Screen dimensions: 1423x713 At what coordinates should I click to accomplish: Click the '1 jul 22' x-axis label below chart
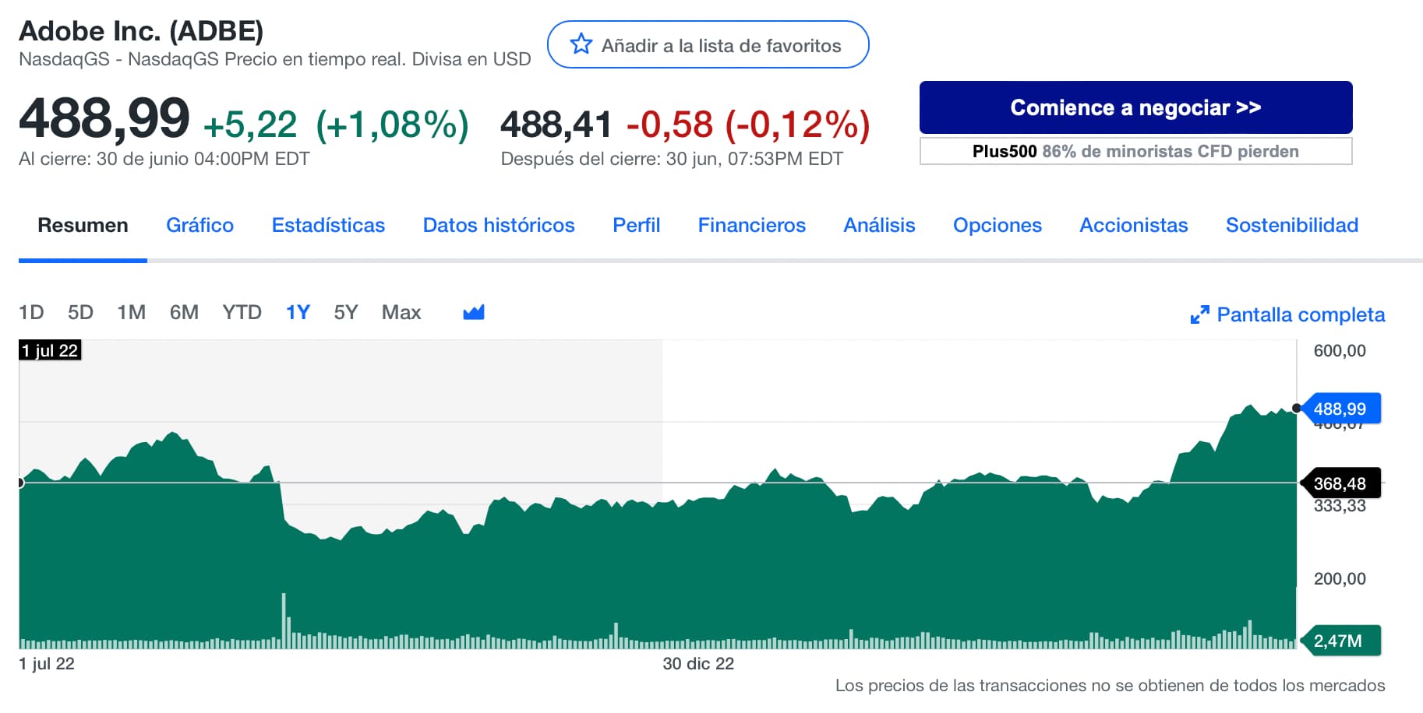point(47,664)
